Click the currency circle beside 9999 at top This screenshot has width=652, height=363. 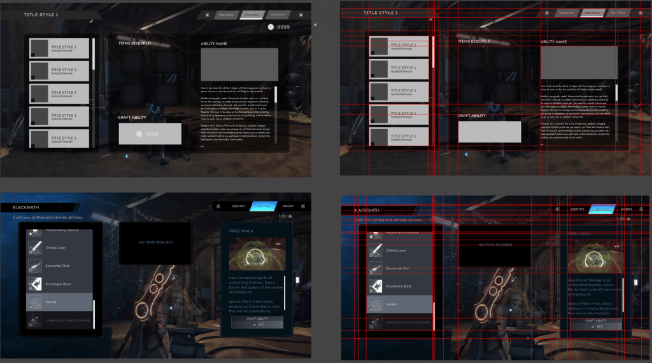click(271, 27)
